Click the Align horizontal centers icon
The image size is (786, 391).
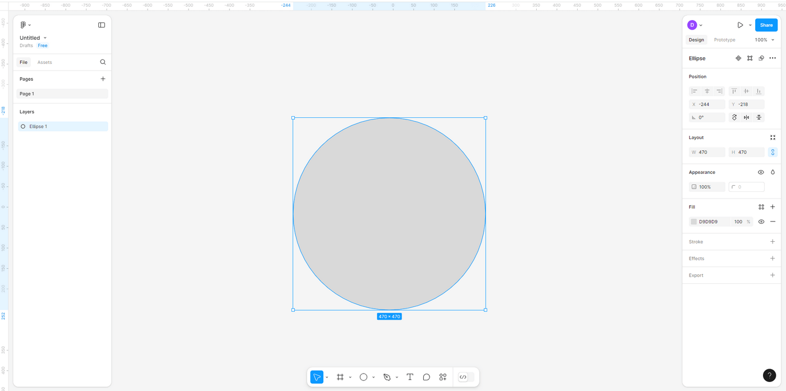pyautogui.click(x=707, y=91)
